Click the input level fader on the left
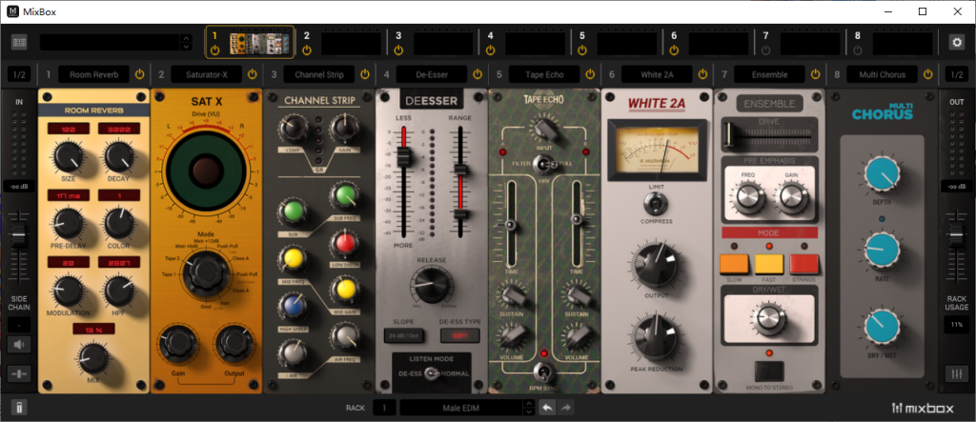 tap(18, 236)
